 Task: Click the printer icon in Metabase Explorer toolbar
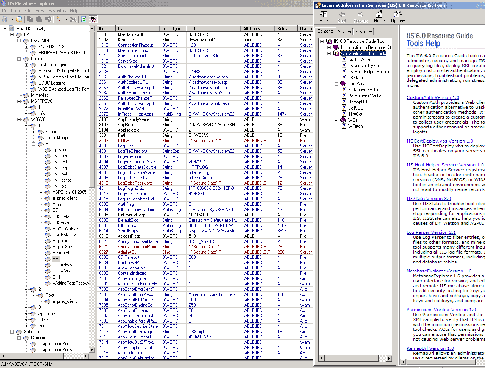[x=19, y=19]
